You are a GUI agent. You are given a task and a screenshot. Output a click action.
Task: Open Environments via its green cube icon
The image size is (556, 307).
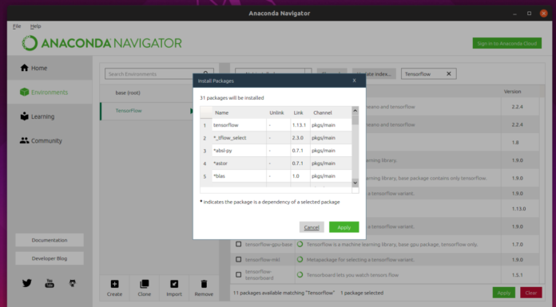[24, 92]
